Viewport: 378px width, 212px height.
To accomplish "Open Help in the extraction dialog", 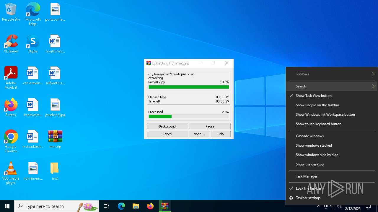I will point(221,134).
